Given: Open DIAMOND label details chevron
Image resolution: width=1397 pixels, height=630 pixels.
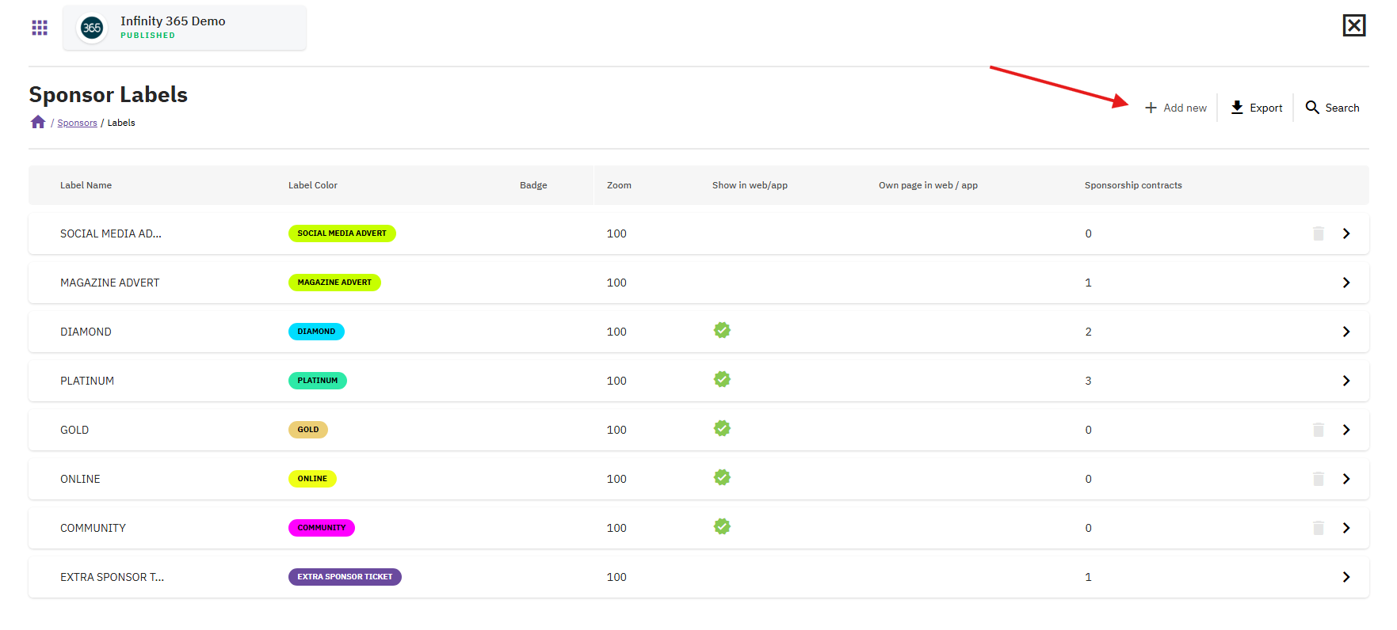Looking at the screenshot, I should (1346, 332).
